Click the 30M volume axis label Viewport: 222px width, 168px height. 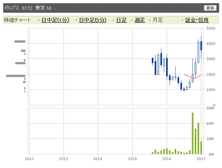point(210,139)
